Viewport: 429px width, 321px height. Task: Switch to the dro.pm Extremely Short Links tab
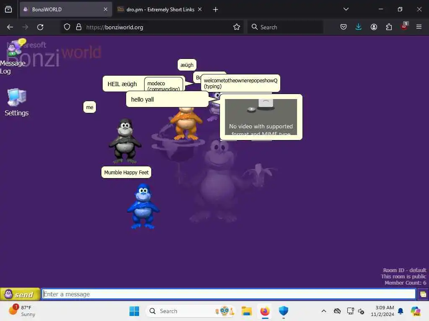[x=160, y=9]
